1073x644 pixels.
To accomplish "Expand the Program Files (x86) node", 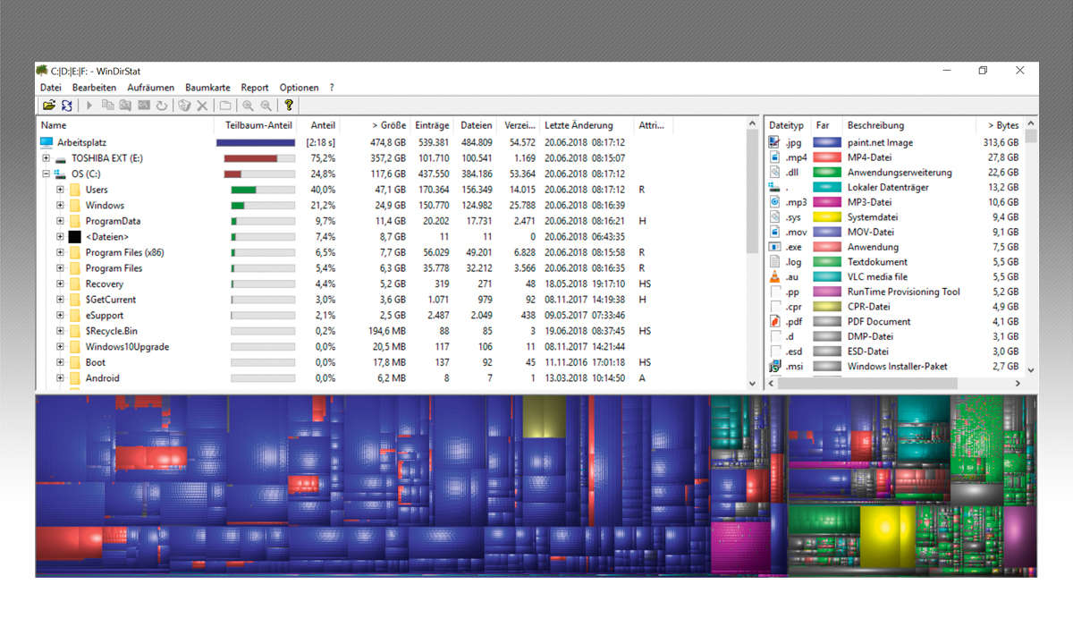I will coord(60,252).
